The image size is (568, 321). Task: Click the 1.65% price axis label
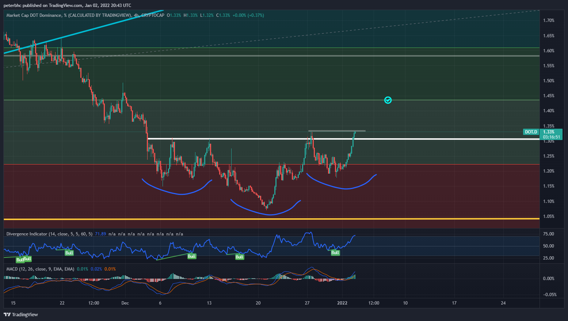tap(549, 36)
